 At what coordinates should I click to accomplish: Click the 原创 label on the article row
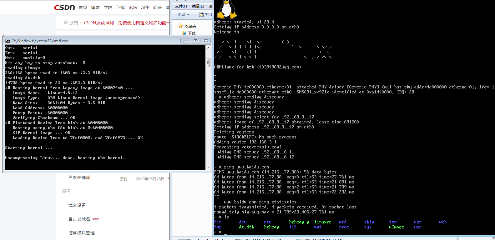point(123,179)
